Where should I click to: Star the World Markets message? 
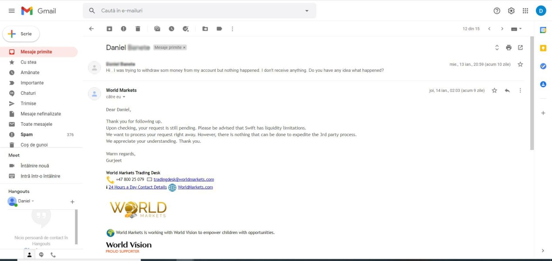494,90
